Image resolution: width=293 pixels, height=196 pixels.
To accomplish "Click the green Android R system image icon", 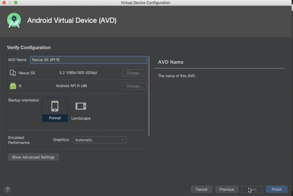I will 13,86.
